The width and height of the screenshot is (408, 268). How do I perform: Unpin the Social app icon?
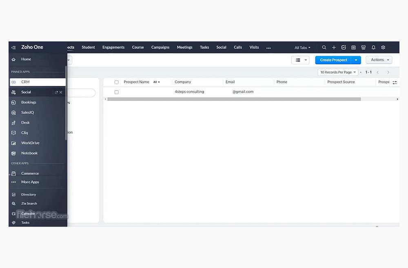[x=61, y=92]
